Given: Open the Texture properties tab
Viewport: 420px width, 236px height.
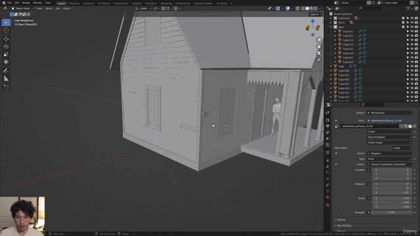Looking at the screenshot, I should pos(327,205).
